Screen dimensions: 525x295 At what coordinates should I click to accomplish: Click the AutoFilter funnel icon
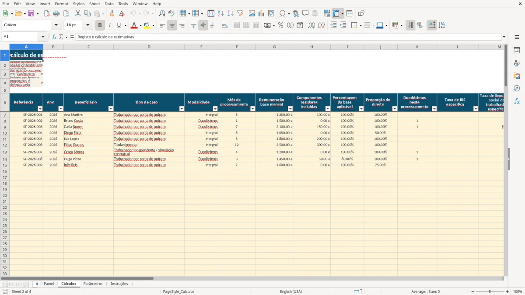click(x=240, y=14)
